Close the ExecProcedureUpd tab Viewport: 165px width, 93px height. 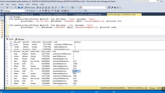tap(140, 14)
